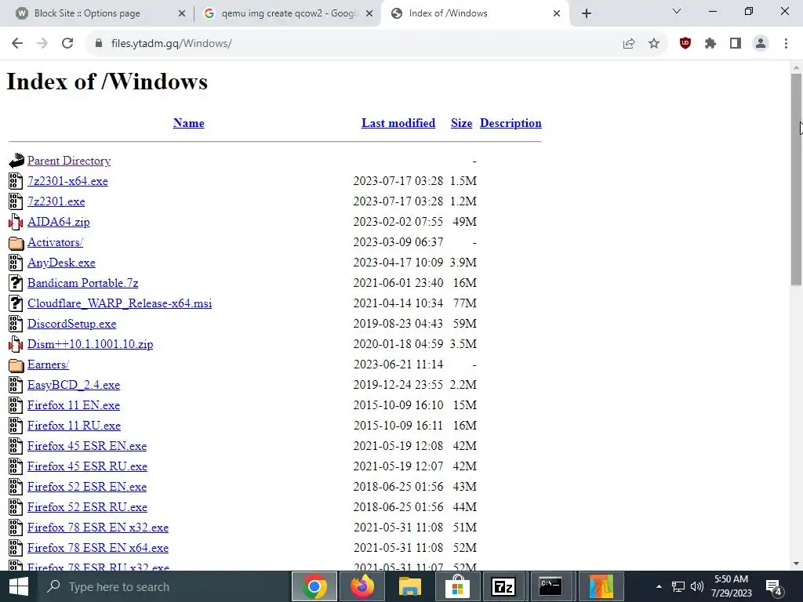The width and height of the screenshot is (803, 602).
Task: Reload the page with refresh icon
Action: point(67,44)
